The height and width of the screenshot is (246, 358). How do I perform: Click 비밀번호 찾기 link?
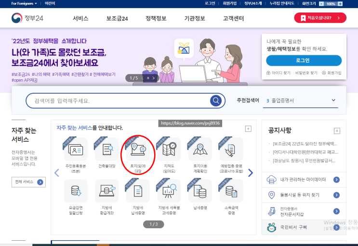pyautogui.click(x=306, y=73)
